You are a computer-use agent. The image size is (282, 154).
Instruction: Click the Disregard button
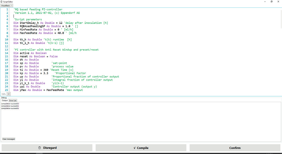(x=47, y=148)
